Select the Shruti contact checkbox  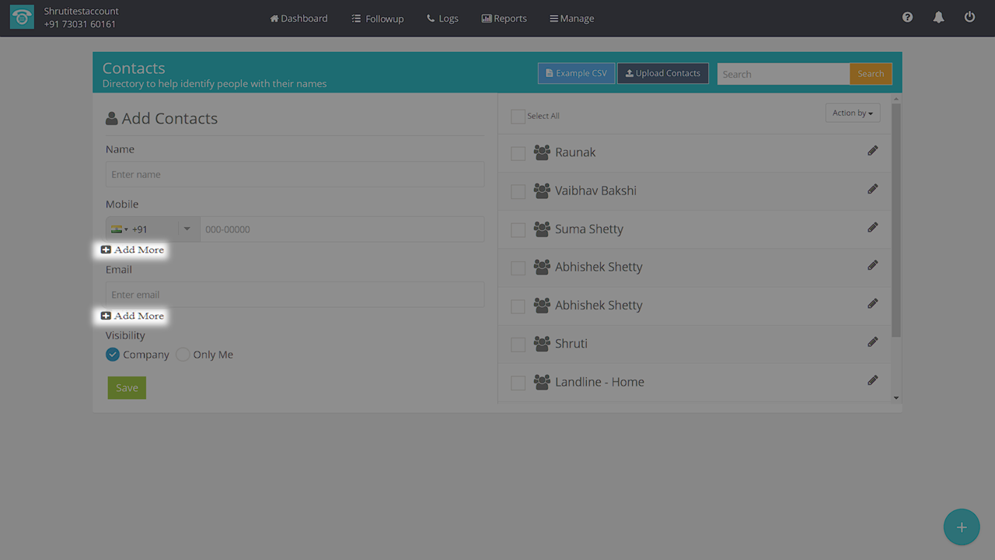(518, 345)
